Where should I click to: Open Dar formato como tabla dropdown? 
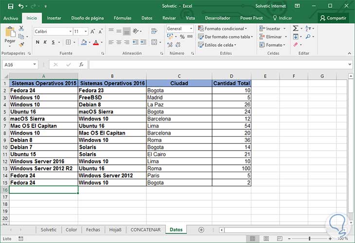tap(225, 36)
